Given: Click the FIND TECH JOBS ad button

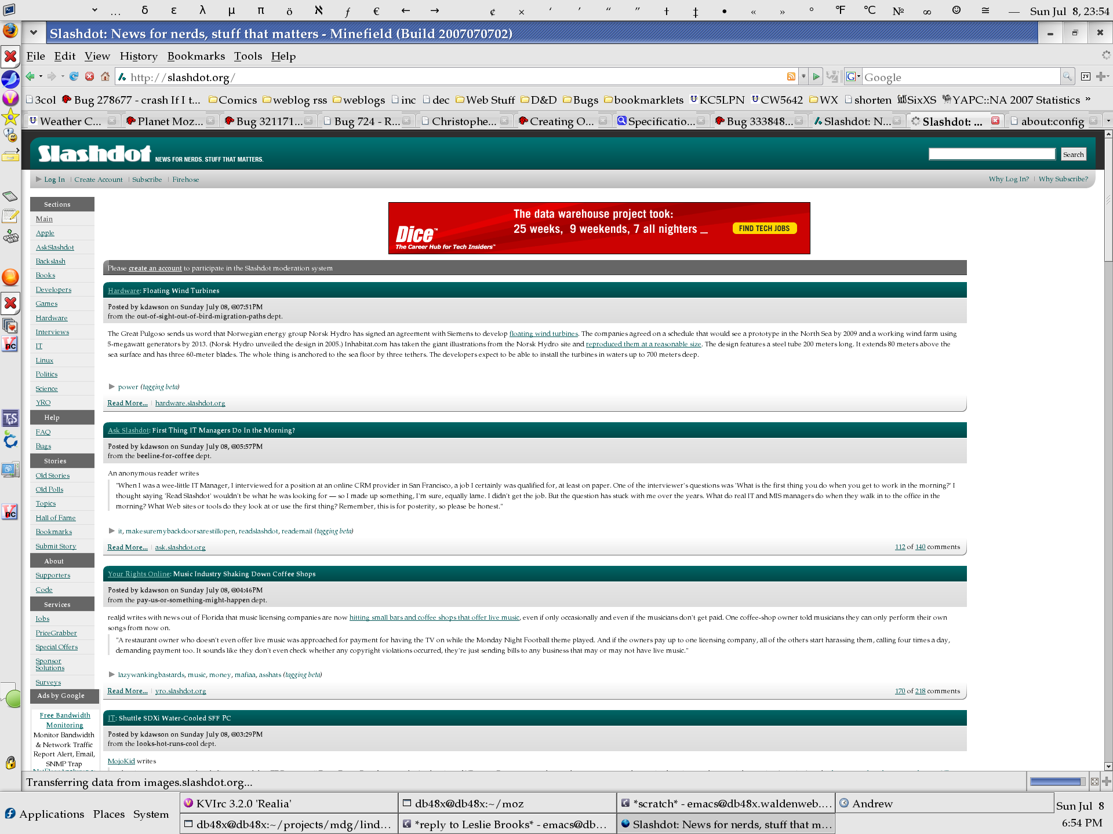Looking at the screenshot, I should click(764, 228).
